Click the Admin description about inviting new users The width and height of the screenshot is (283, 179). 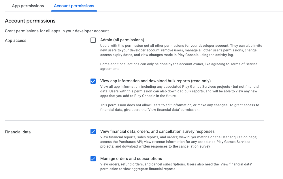pyautogui.click(x=181, y=50)
